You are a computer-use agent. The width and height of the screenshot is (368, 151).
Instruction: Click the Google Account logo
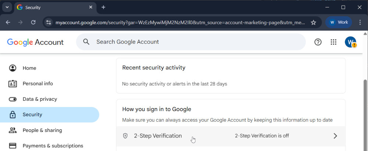(x=35, y=42)
